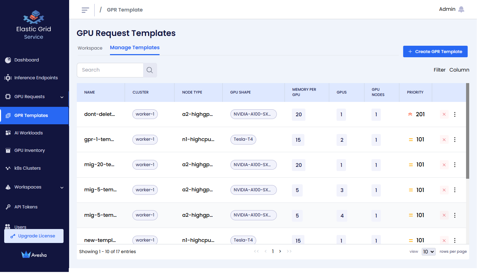This screenshot has height=273, width=480.
Task: Click into the Search input field
Action: tap(110, 70)
